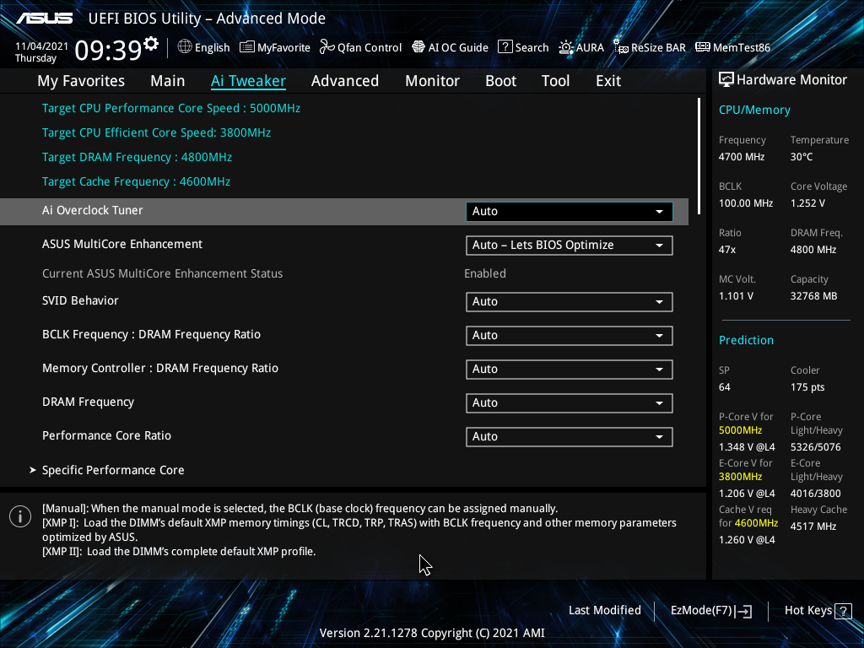
Task: Switch to EzMode(F7) label
Action: (701, 611)
